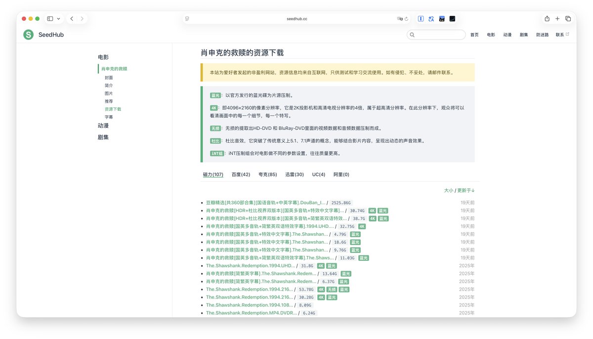
Task: Reload the seedhub.cc page
Action: click(406, 19)
